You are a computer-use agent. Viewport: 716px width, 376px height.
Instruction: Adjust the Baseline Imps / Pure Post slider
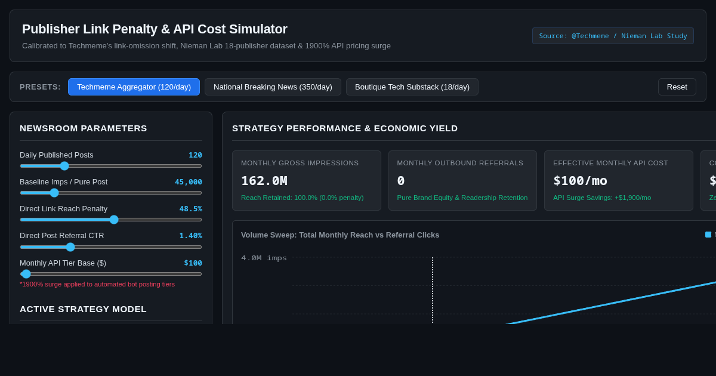(x=111, y=193)
